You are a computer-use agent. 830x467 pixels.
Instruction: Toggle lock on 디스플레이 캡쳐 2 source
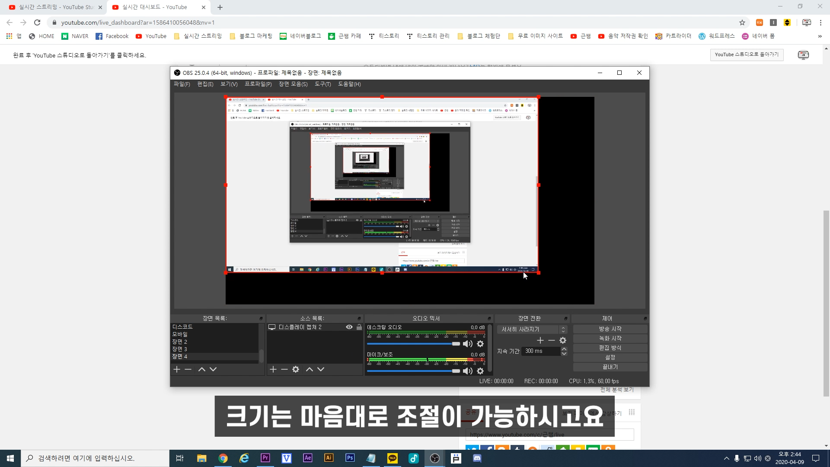pyautogui.click(x=359, y=327)
